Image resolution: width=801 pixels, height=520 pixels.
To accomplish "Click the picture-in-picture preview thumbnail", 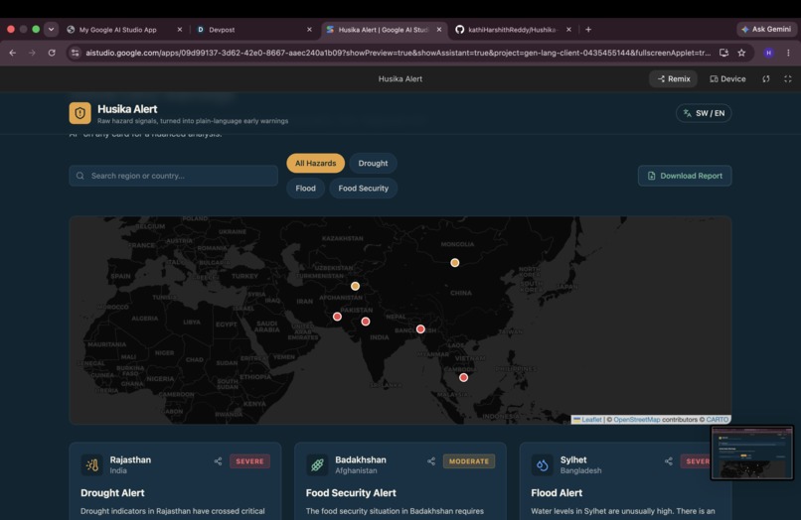I will click(752, 454).
